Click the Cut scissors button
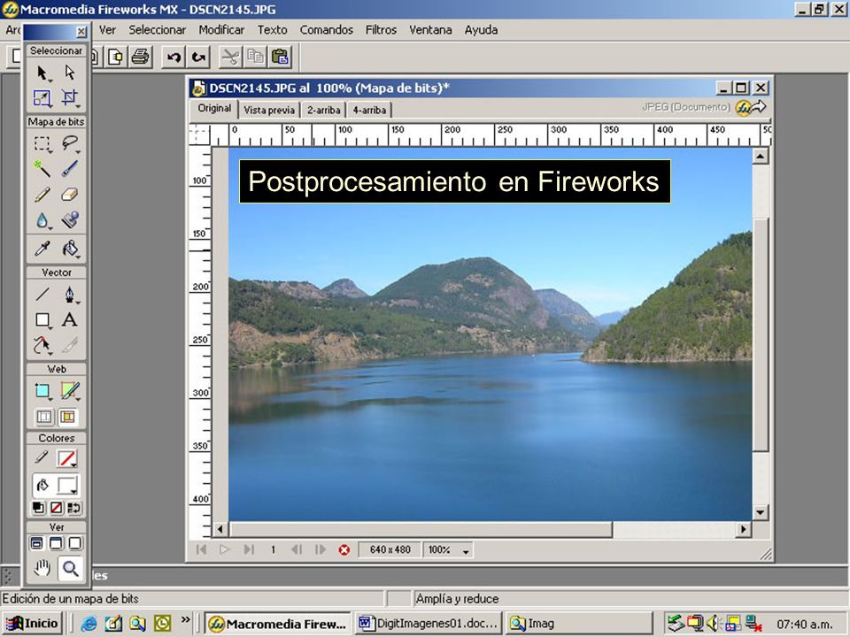Image resolution: width=850 pixels, height=637 pixels. click(231, 57)
